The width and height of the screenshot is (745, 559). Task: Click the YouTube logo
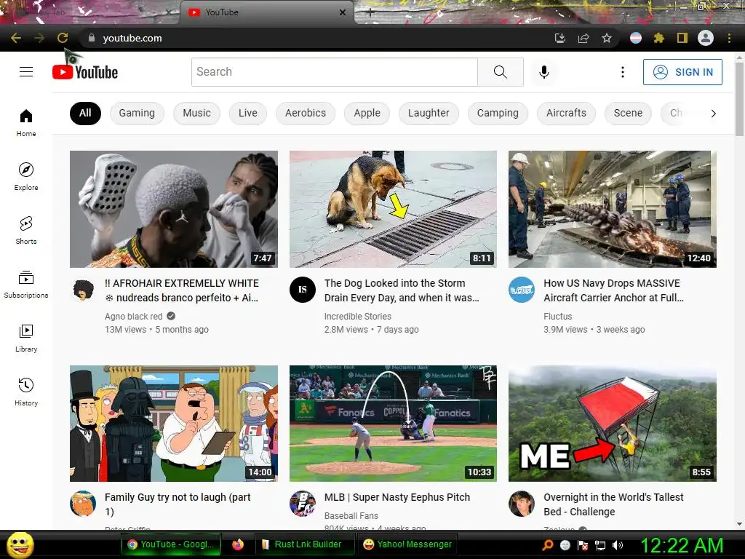pos(85,72)
